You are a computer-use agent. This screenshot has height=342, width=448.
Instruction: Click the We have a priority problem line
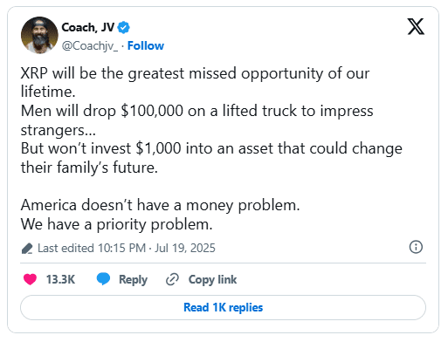pyautogui.click(x=116, y=224)
